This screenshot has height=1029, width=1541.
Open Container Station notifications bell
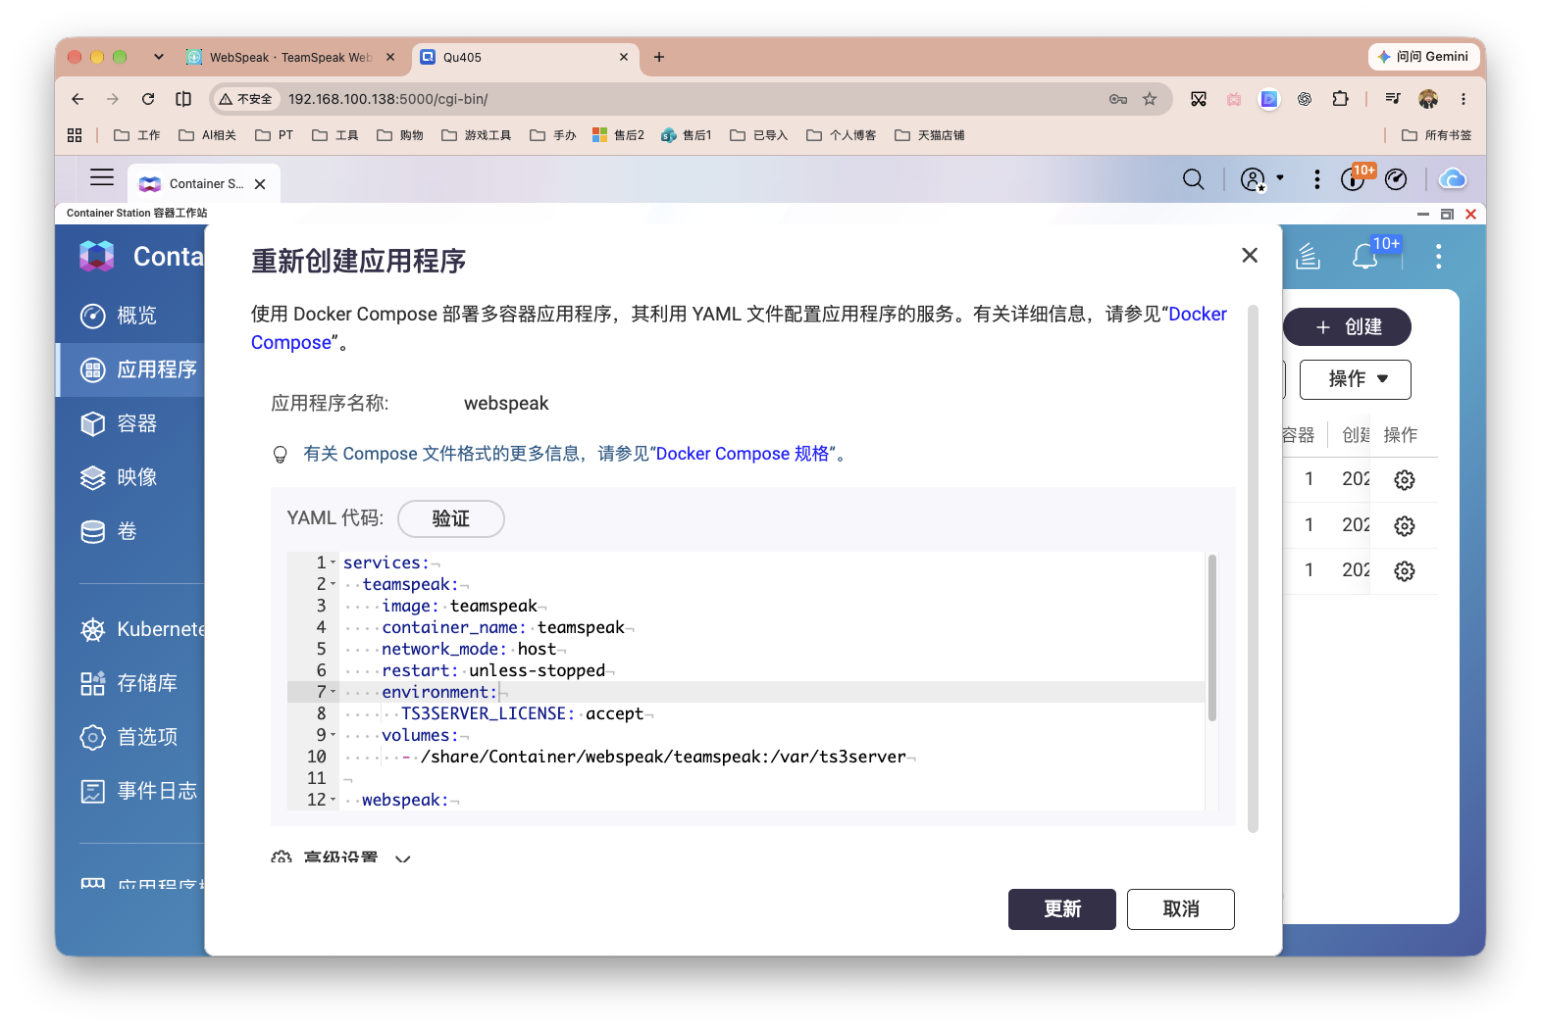(1364, 257)
